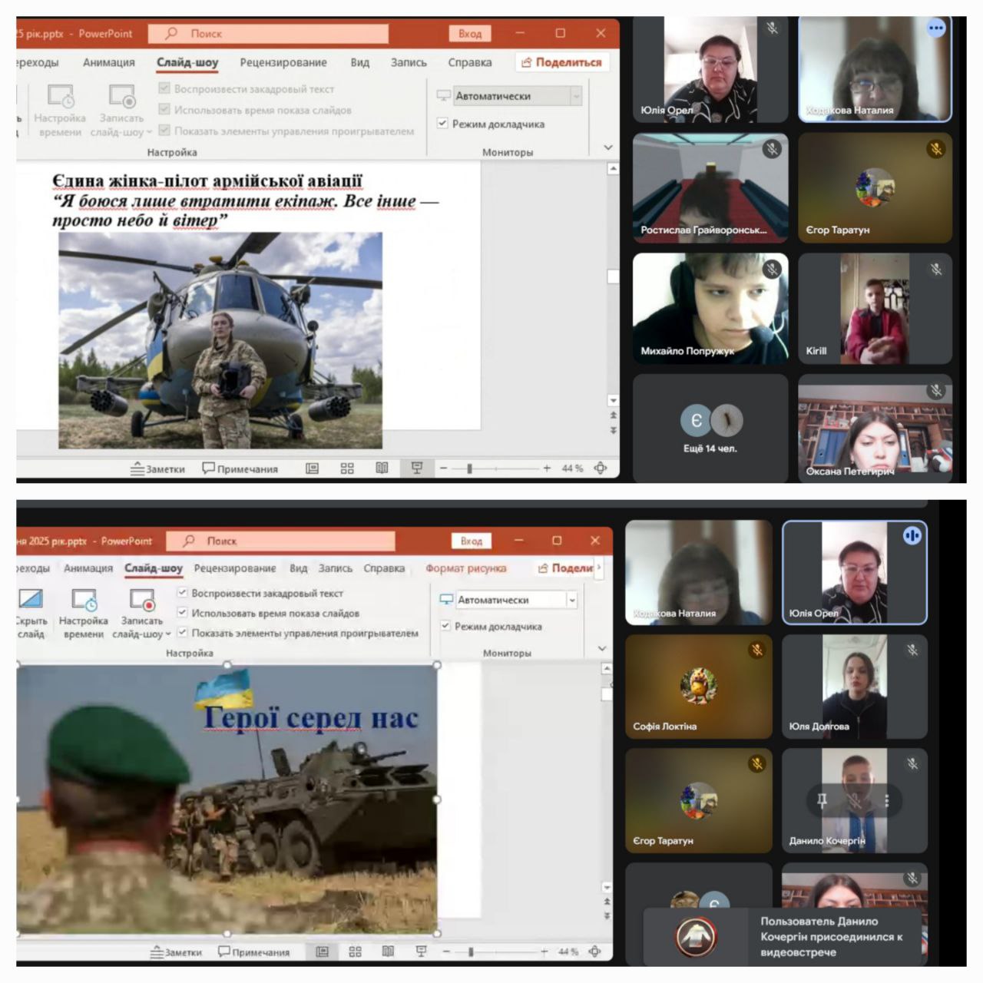Uncheck Показать элементы управления проигрывателем in lower window
Viewport: 983px width, 983px height.
[183, 633]
